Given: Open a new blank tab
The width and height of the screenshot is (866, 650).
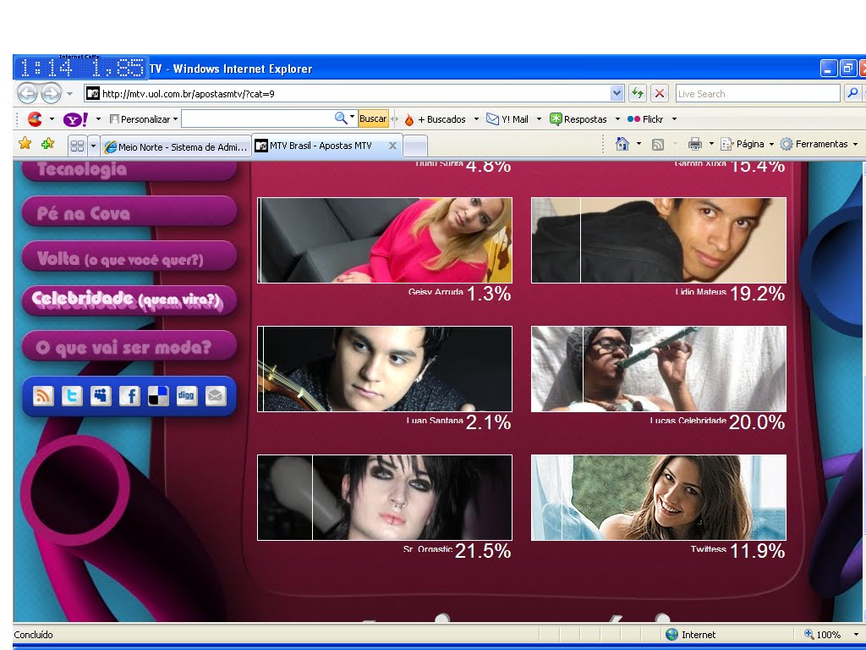Looking at the screenshot, I should (414, 146).
